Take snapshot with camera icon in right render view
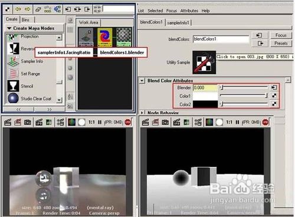The height and width of the screenshot is (217, 295). 165,122
